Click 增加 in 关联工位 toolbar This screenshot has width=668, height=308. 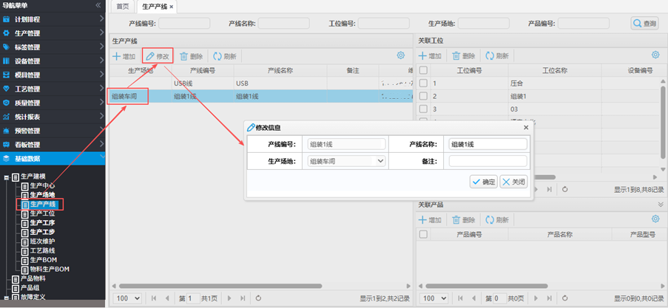(x=431, y=56)
